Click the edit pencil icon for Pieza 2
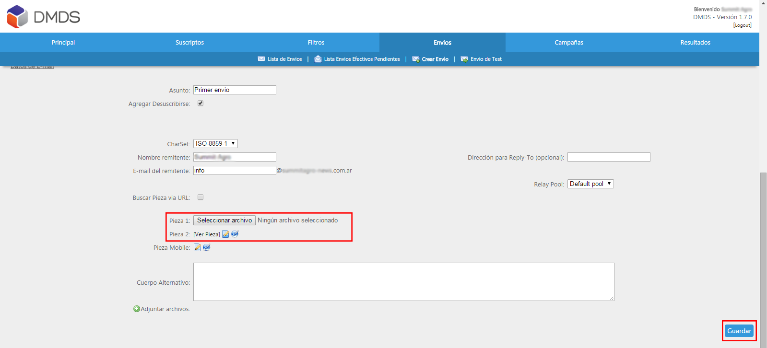The width and height of the screenshot is (767, 348). tap(225, 234)
